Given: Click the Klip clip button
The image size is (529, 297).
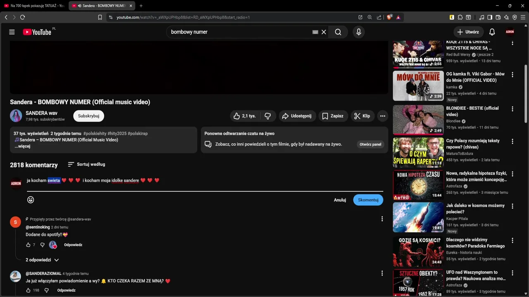Looking at the screenshot, I should (x=362, y=116).
